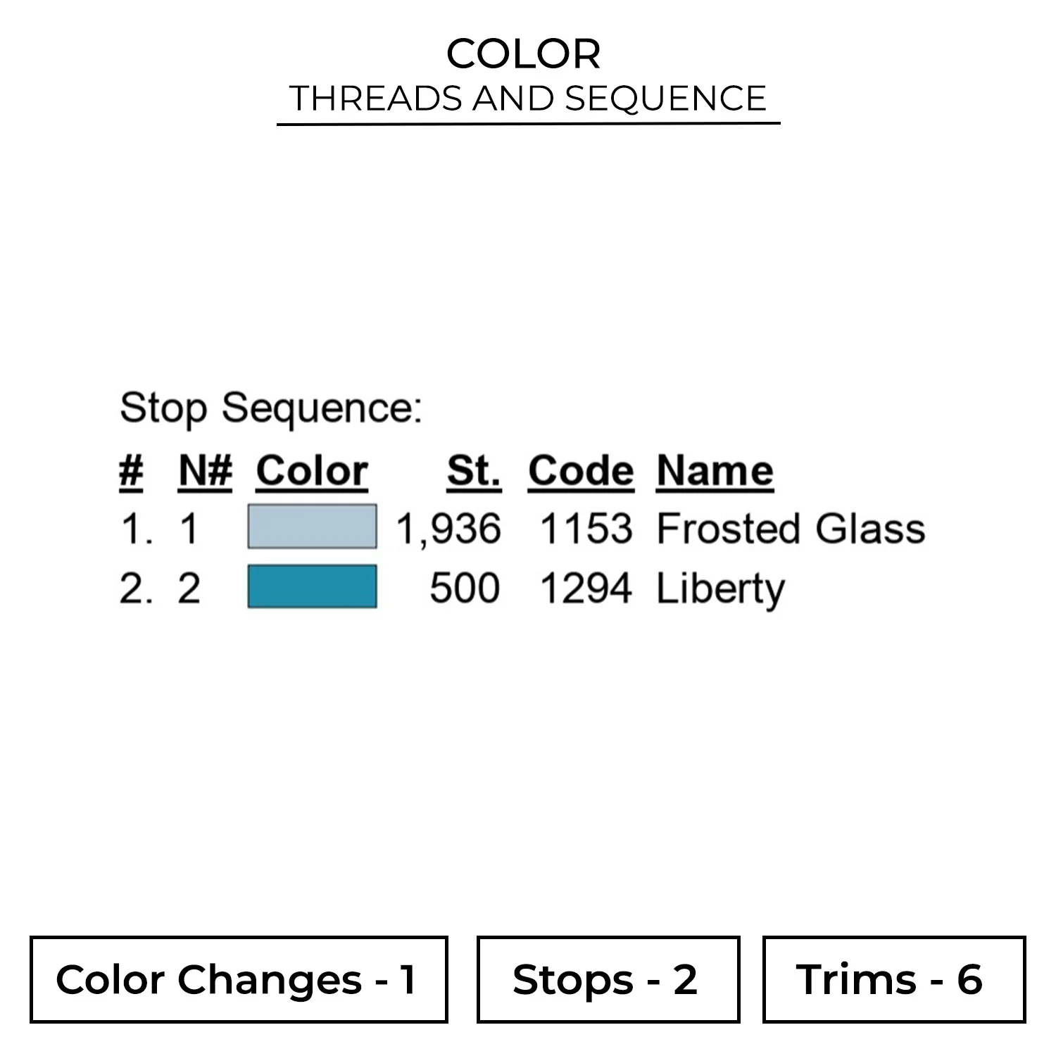Click the Name column header
The width and height of the screenshot is (1056, 1056).
(715, 470)
